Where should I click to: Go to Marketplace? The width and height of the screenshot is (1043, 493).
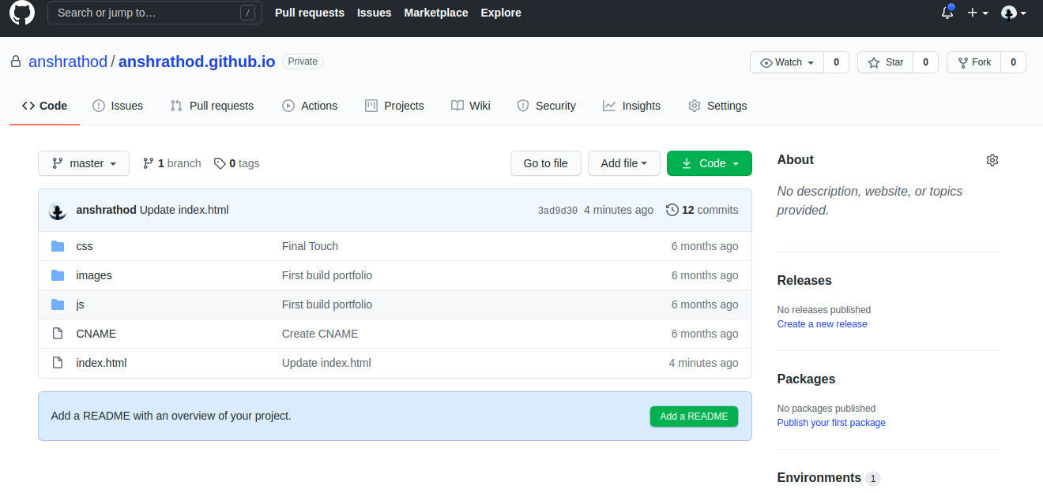(x=436, y=13)
